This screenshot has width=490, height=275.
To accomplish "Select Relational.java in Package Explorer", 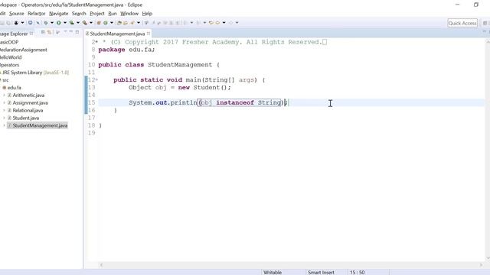I will tap(28, 110).
